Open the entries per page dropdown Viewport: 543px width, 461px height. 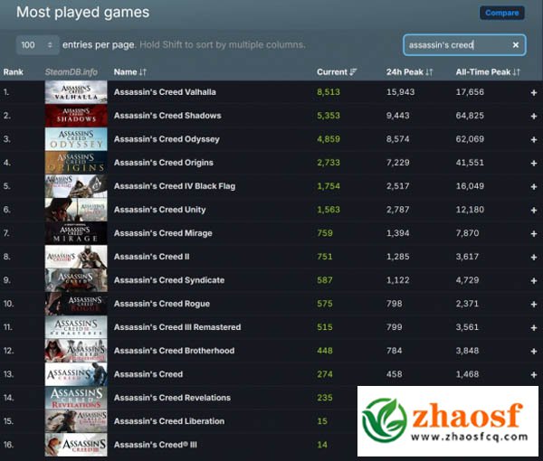[38, 44]
